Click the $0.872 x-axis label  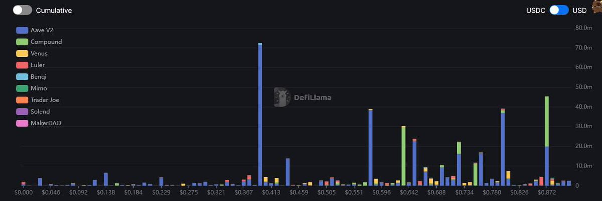(x=548, y=192)
